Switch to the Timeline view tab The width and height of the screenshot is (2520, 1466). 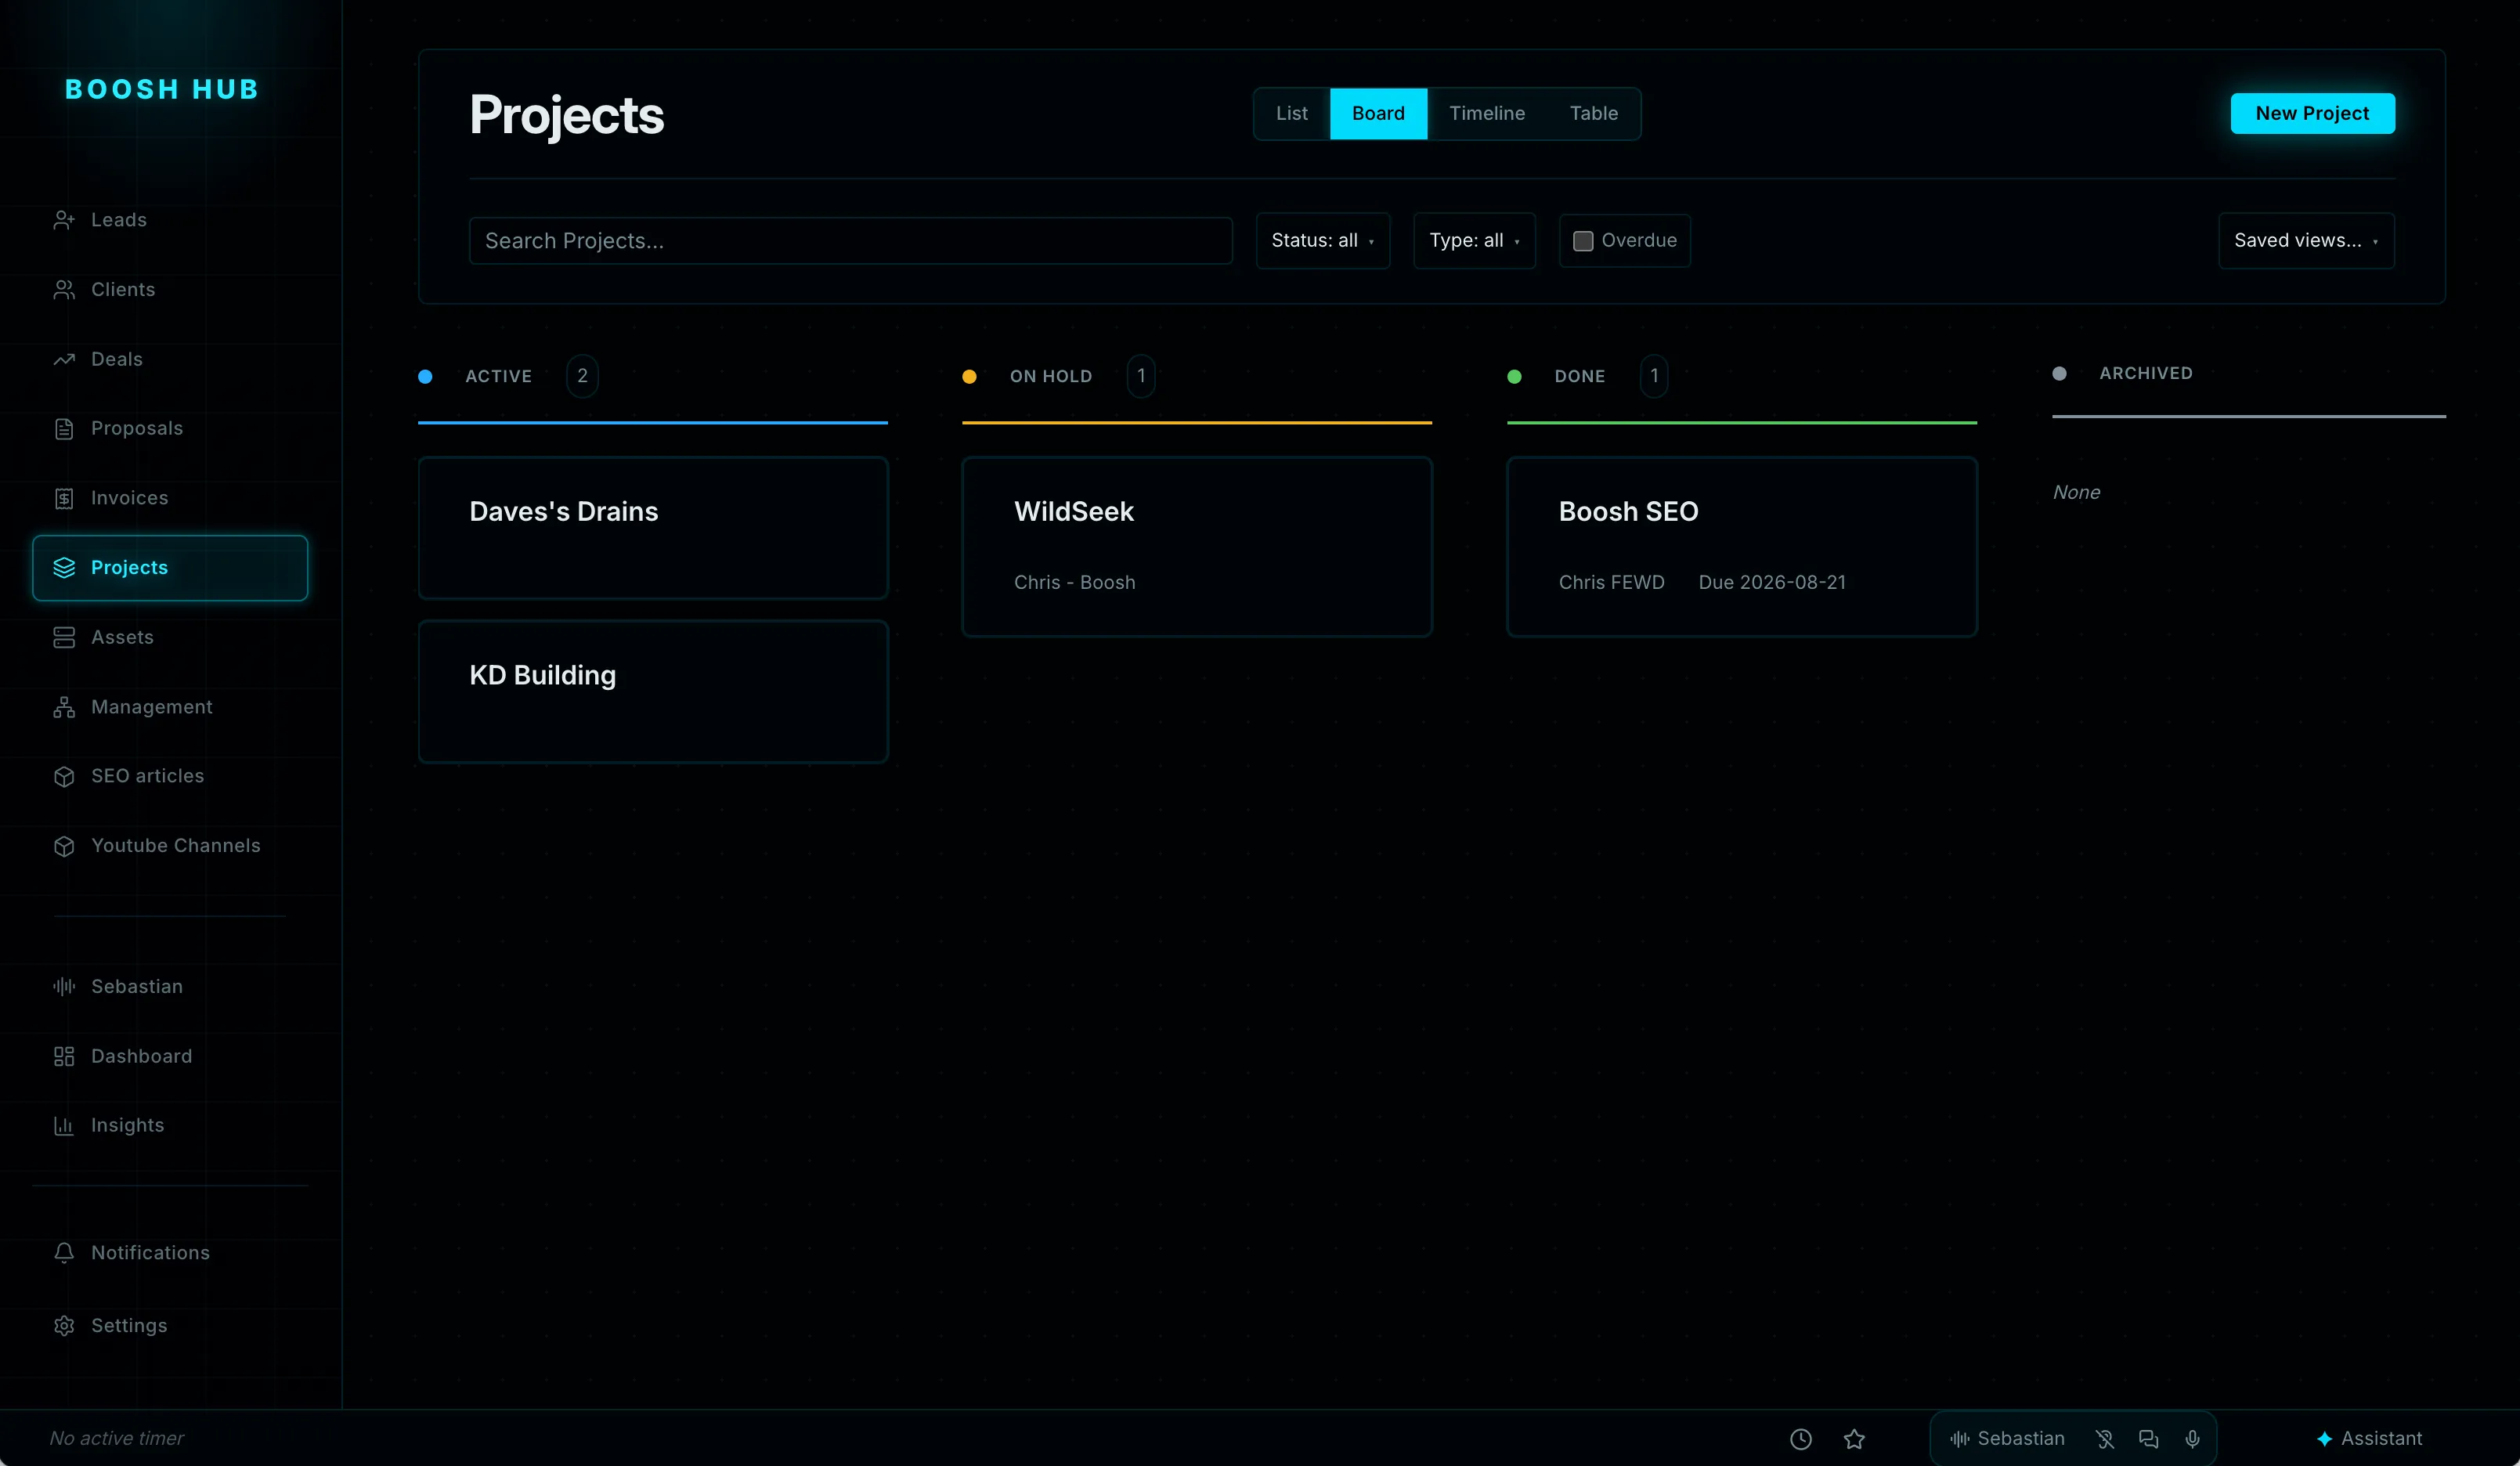pos(1487,114)
